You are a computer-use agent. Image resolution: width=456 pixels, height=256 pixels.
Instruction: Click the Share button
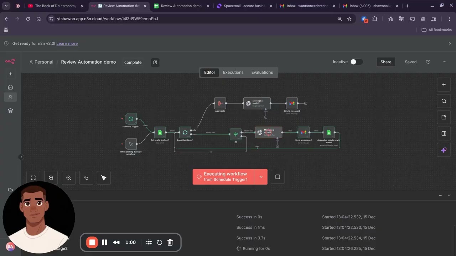(386, 62)
